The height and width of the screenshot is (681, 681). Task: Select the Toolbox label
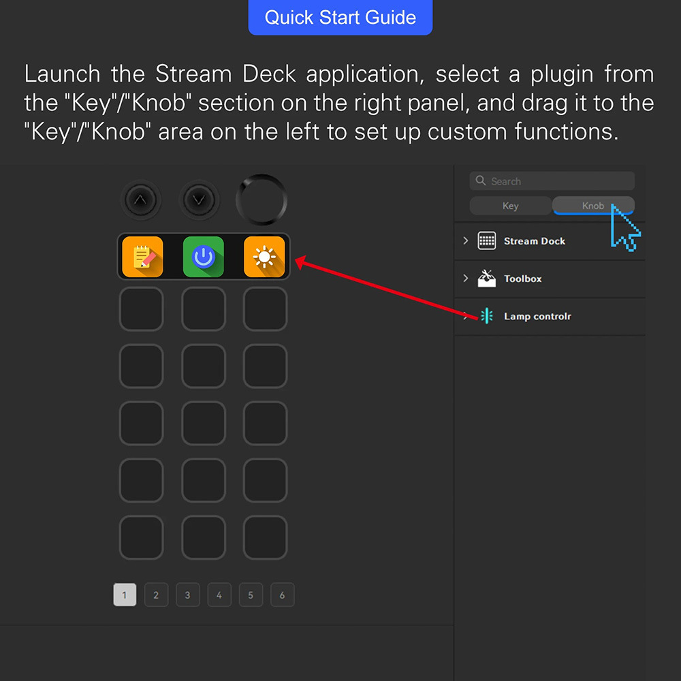pos(522,279)
